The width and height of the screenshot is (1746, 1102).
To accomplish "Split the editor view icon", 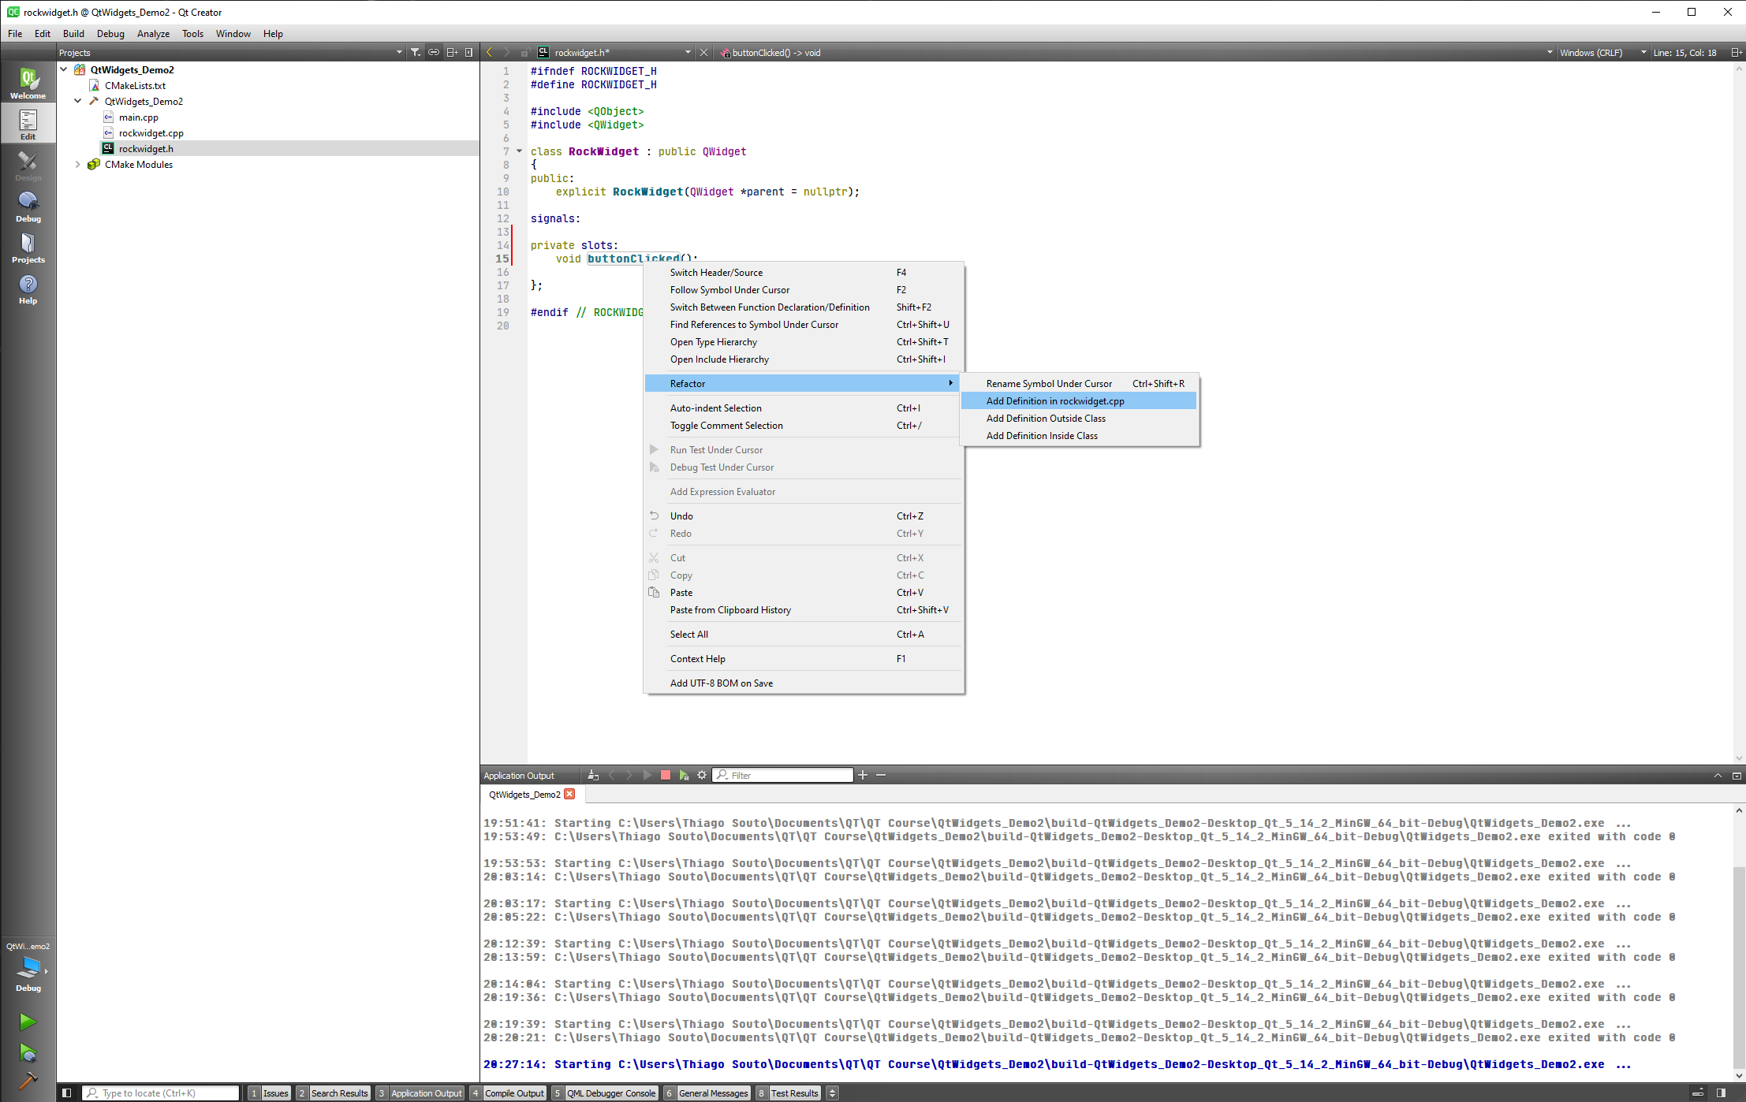I will 1736,53.
